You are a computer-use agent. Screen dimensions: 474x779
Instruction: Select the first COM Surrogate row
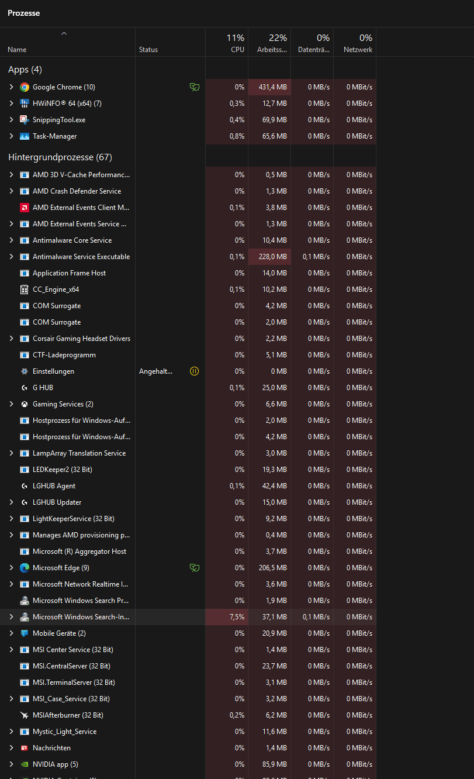188,306
